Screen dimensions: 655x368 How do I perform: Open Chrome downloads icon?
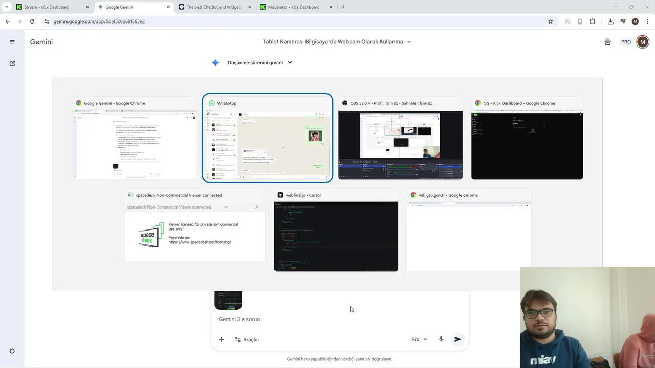[x=610, y=21]
